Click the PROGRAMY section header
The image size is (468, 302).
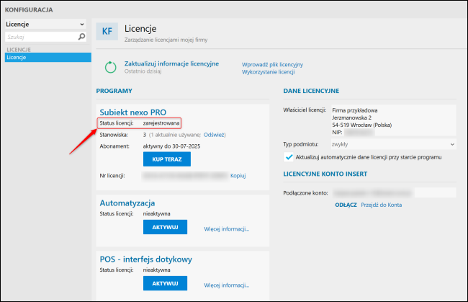point(114,91)
